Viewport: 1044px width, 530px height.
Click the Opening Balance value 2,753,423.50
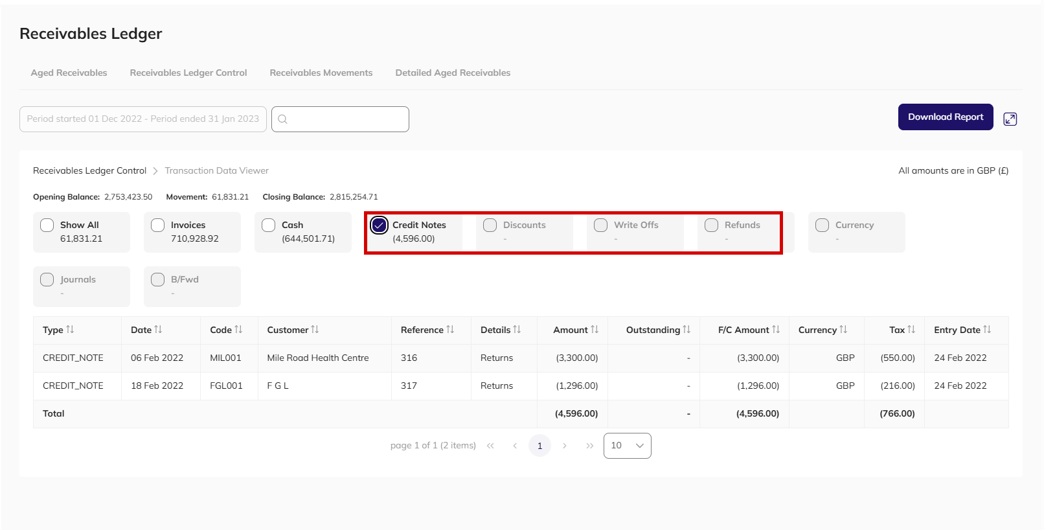pyautogui.click(x=128, y=197)
